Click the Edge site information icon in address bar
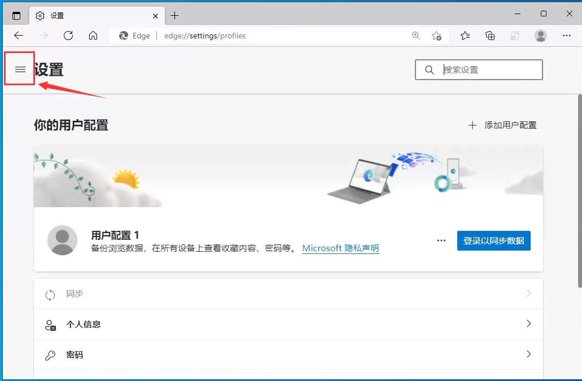Image resolution: width=582 pixels, height=381 pixels. (x=123, y=36)
